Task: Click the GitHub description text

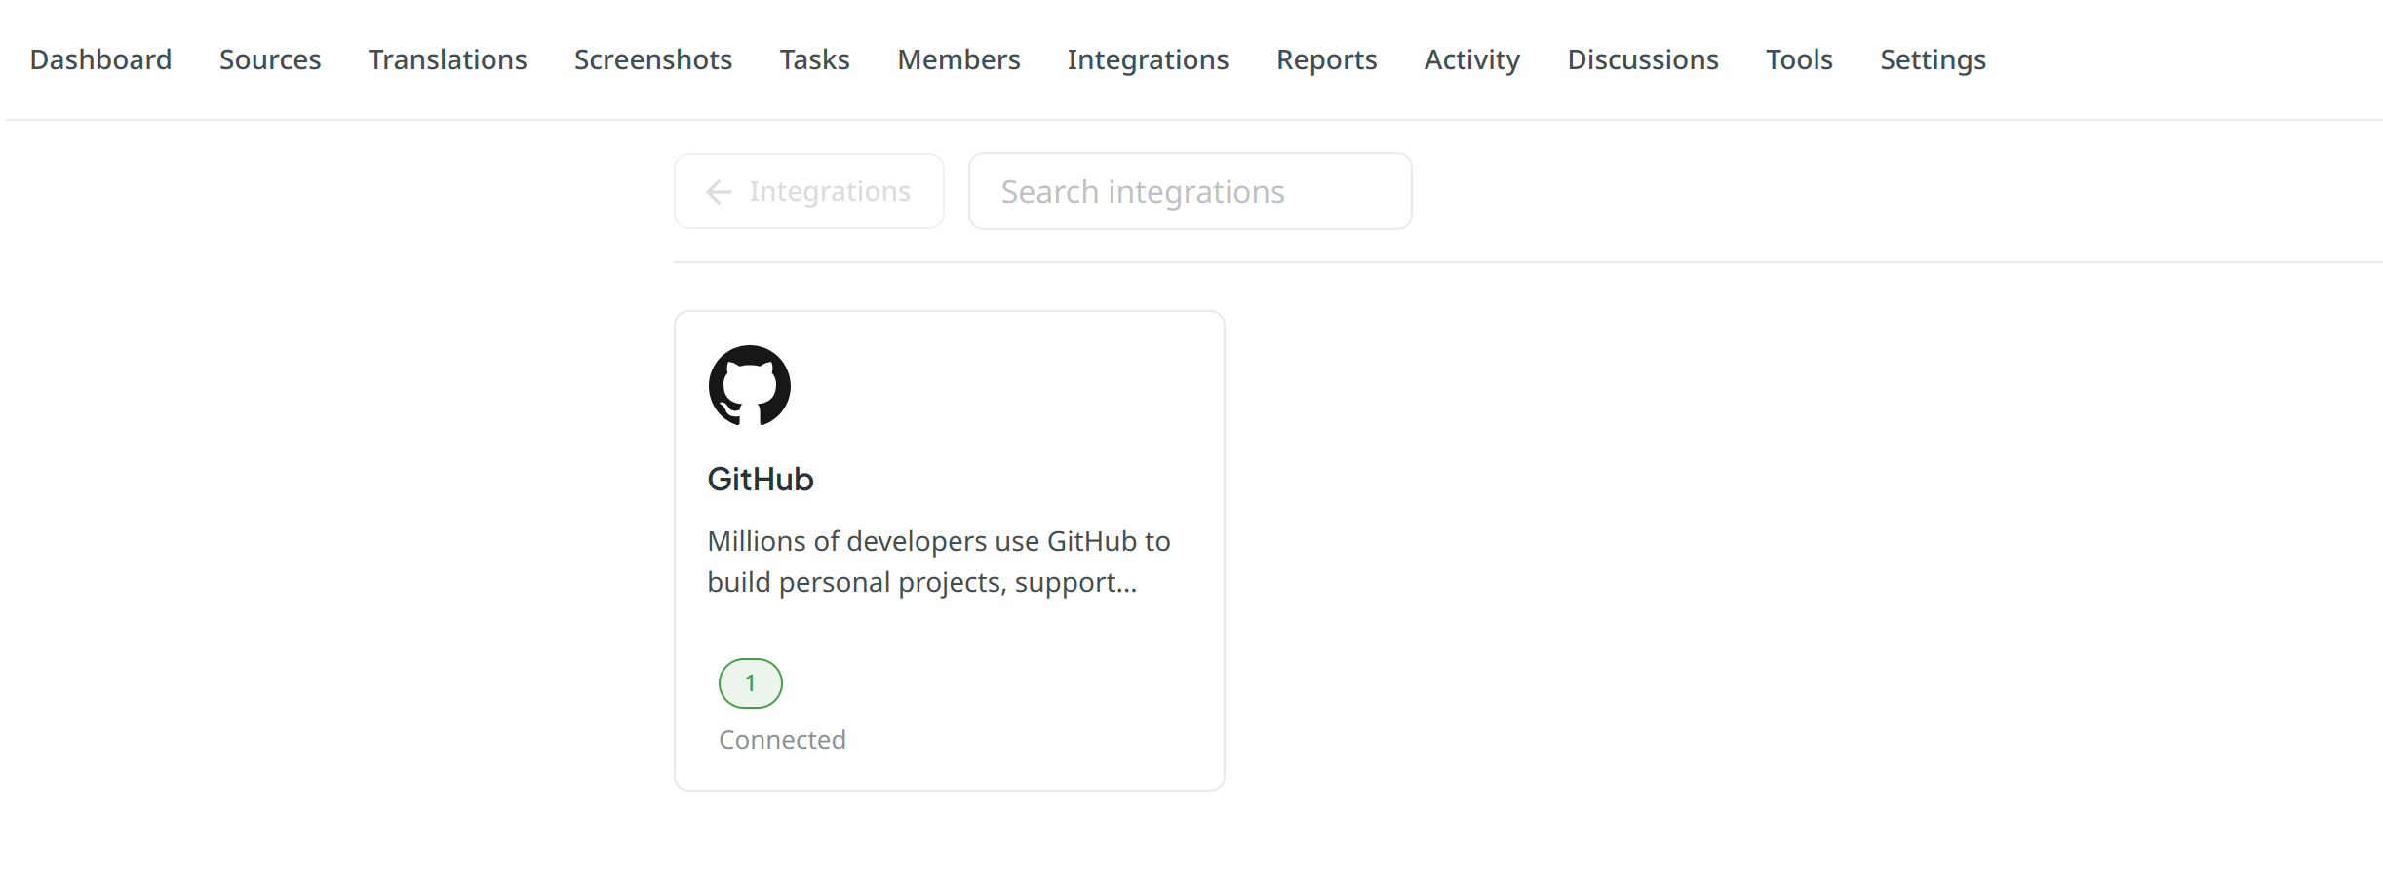Action: [x=939, y=562]
